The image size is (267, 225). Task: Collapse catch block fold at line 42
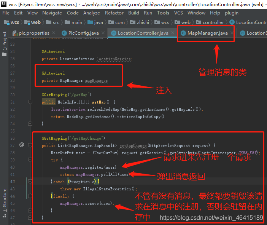coord(30,181)
